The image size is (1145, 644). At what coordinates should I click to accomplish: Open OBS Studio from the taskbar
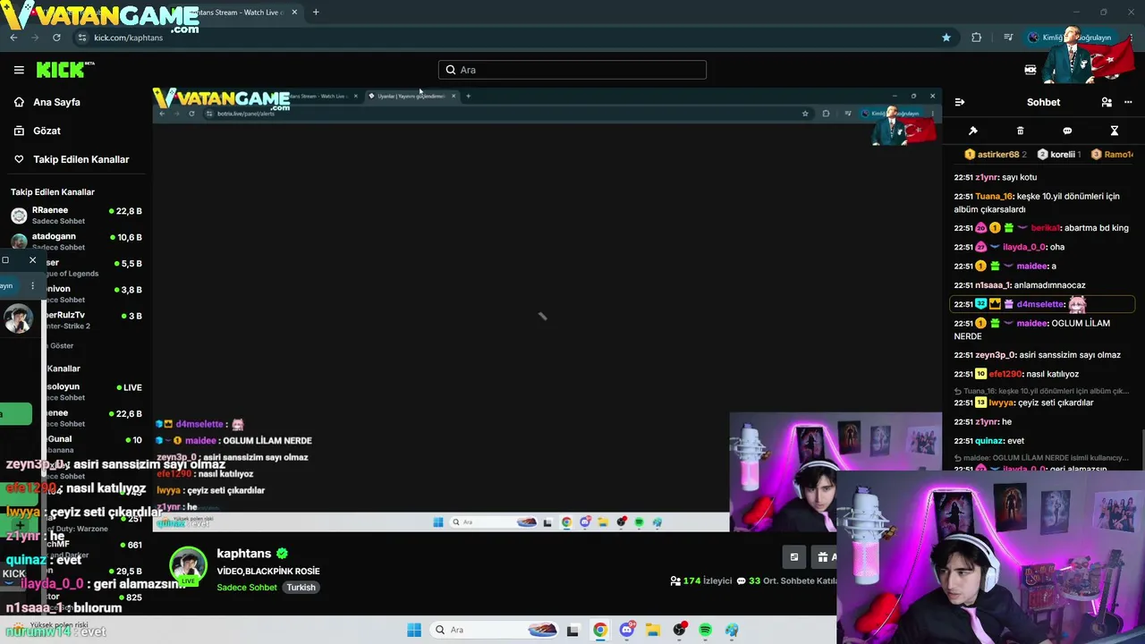(679, 630)
